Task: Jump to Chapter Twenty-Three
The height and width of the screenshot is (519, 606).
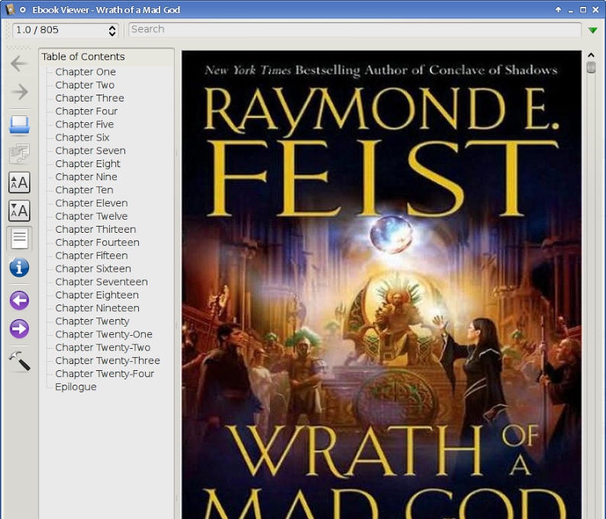Action: (x=108, y=361)
